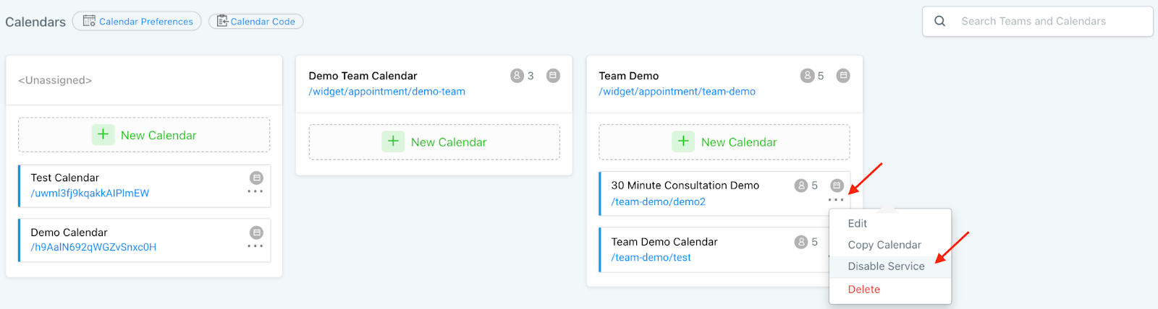Image resolution: width=1158 pixels, height=309 pixels.
Task: Open Calendar Preferences
Action: [x=137, y=22]
